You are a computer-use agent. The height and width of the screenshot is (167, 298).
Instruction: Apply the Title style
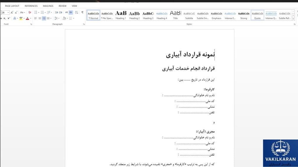175,15
